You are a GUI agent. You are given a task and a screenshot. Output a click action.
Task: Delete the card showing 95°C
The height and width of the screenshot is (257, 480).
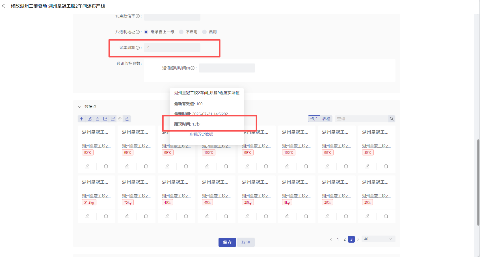click(106, 166)
